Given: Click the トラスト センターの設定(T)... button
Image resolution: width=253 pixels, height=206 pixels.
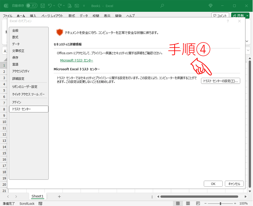Looking at the screenshot, I should [220, 81].
